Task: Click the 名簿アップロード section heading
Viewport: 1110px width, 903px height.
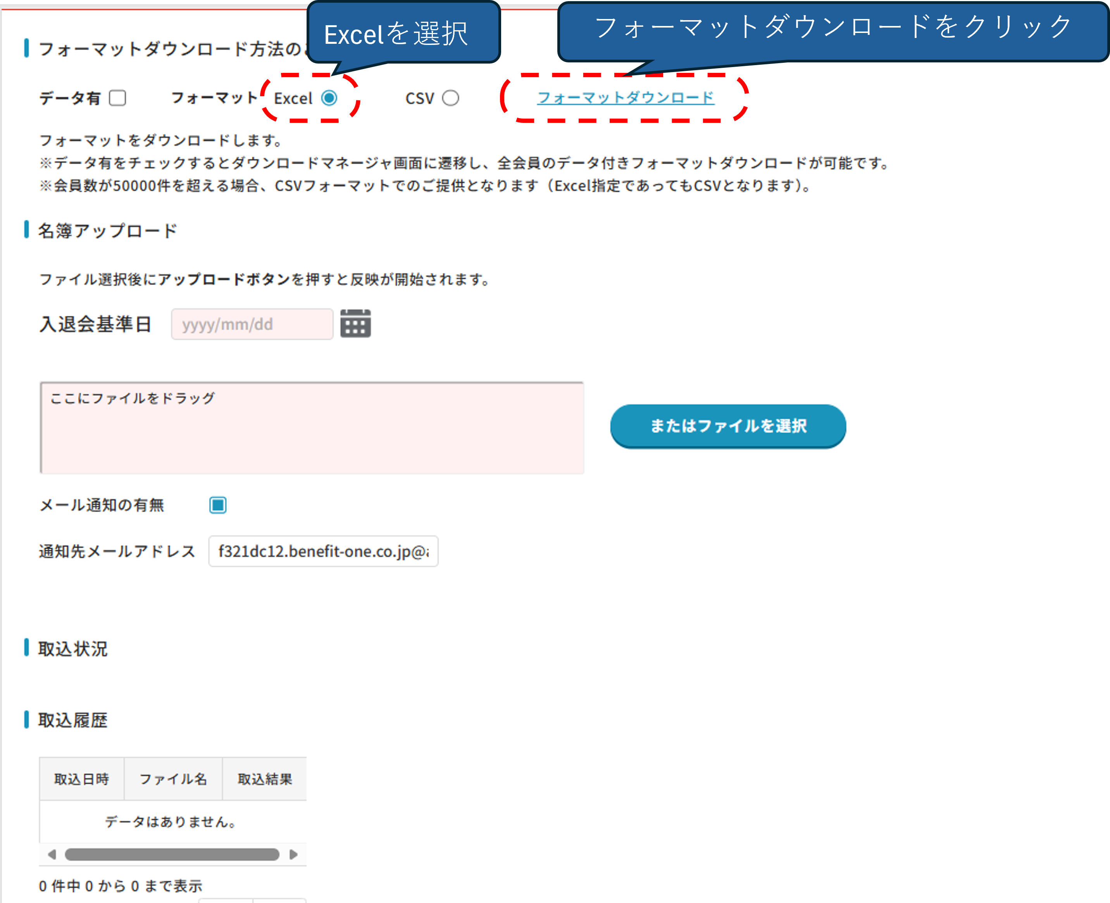Action: tap(108, 230)
